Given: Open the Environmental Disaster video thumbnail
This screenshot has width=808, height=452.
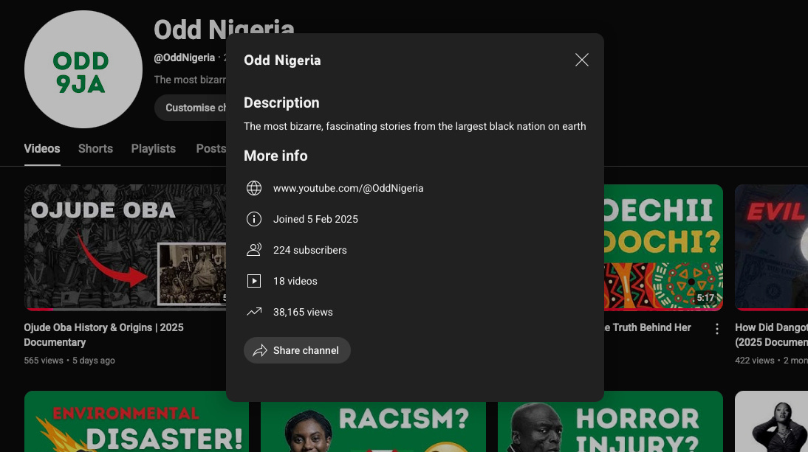Looking at the screenshot, I should 137,422.
